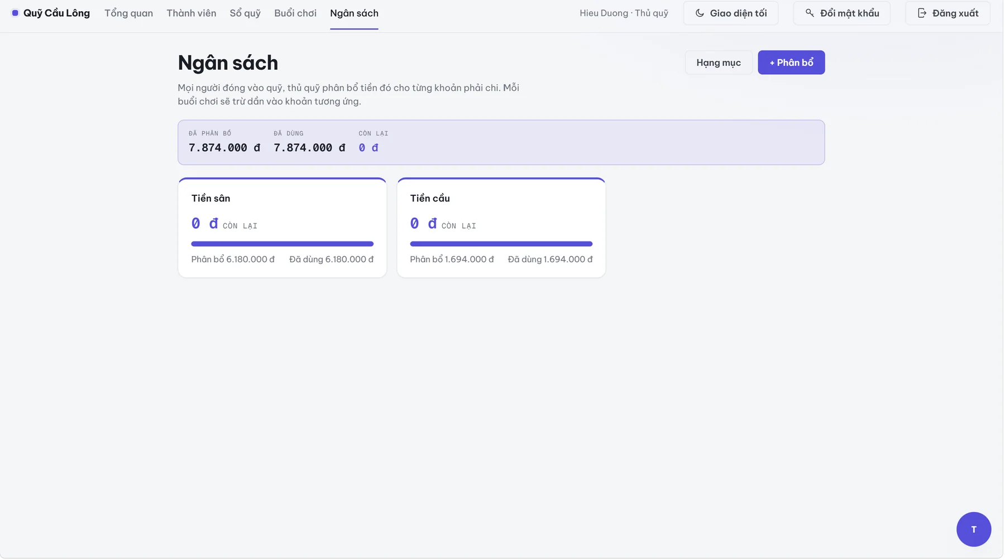Viewport: 1005px width, 560px height.
Task: Go to the Tổng quan tab
Action: click(129, 13)
